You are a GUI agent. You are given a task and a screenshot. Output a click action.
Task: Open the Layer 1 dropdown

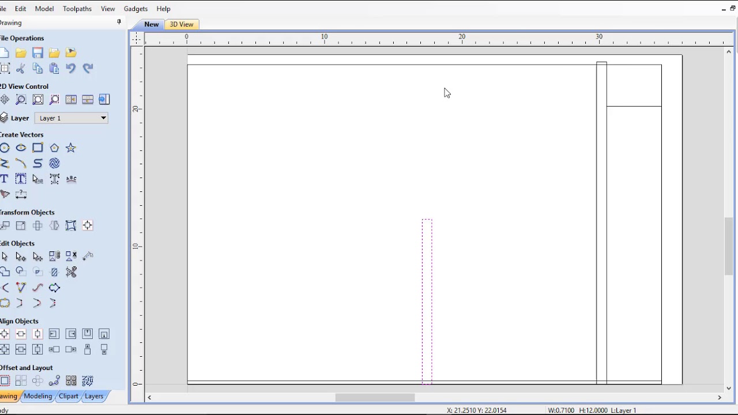click(x=71, y=118)
